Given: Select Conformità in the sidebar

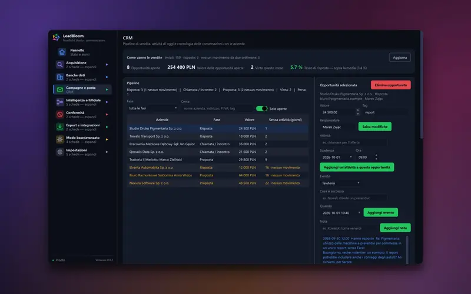Looking at the screenshot, I should (x=82, y=114).
